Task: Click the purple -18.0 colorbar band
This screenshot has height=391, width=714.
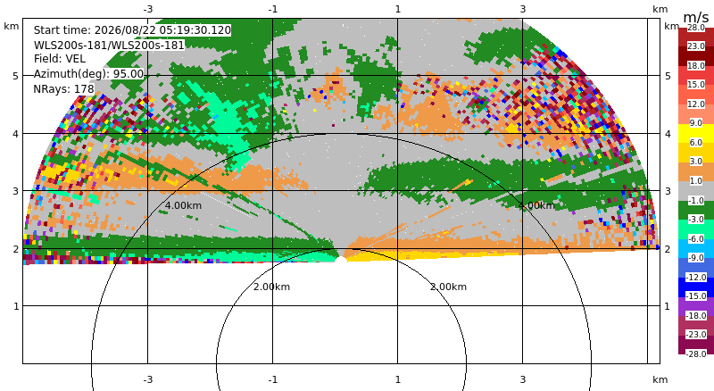Action: [x=696, y=307]
